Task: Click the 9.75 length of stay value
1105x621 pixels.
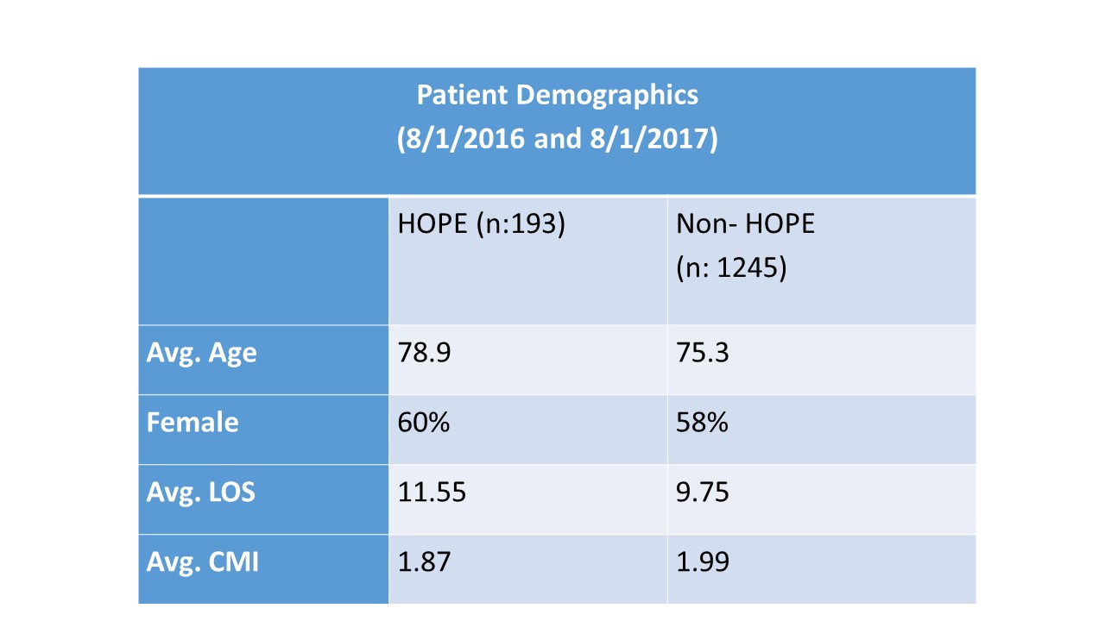Action: [703, 492]
